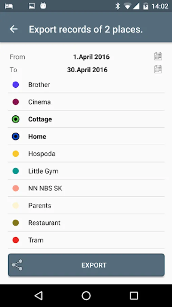Select the NN NBS SK place
The width and height of the screenshot is (172, 307).
coord(86,188)
